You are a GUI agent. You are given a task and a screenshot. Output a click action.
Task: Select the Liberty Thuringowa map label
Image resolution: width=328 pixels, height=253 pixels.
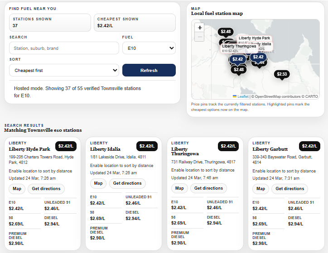tap(239, 46)
